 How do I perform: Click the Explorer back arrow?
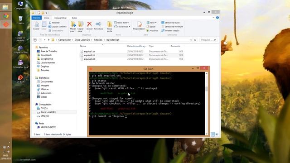(x=35, y=40)
